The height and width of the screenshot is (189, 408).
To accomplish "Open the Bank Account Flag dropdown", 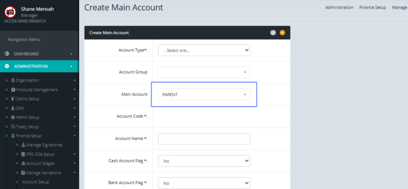I will tap(204, 183).
